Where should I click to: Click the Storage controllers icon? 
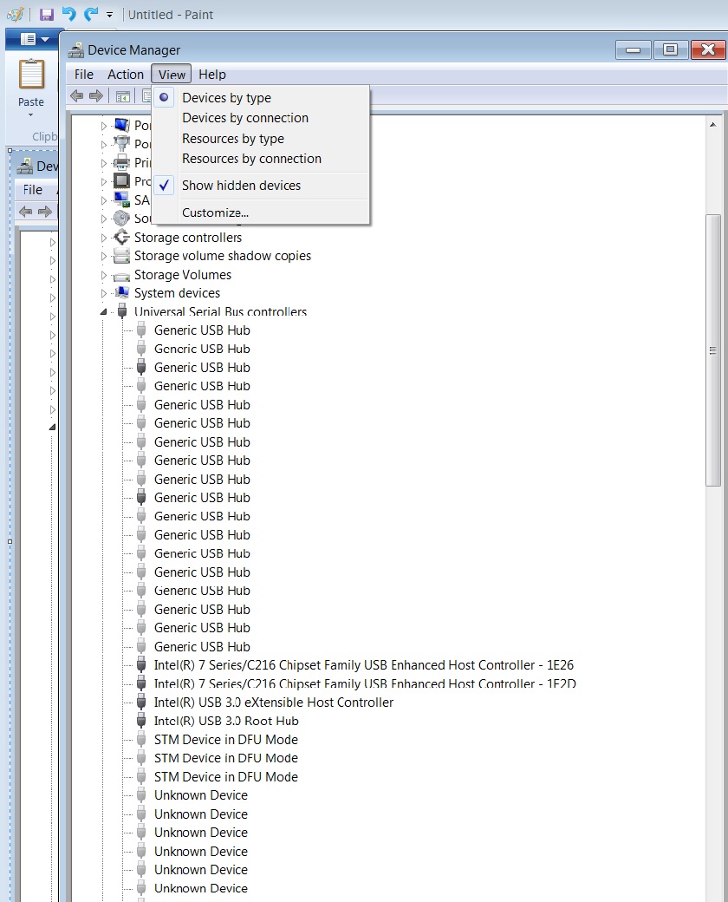point(122,237)
